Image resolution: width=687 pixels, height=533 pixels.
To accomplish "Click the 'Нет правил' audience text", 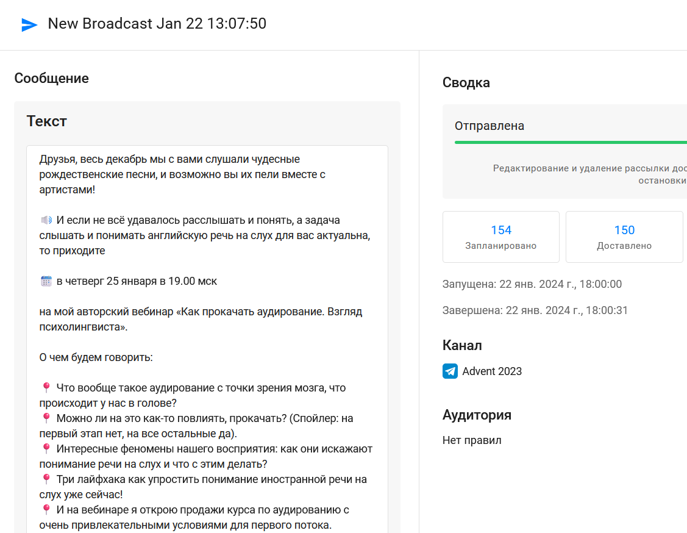I will (472, 440).
